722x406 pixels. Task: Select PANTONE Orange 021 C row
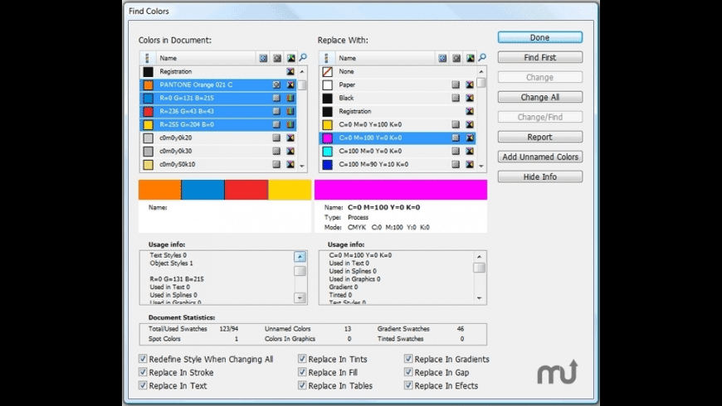point(218,85)
